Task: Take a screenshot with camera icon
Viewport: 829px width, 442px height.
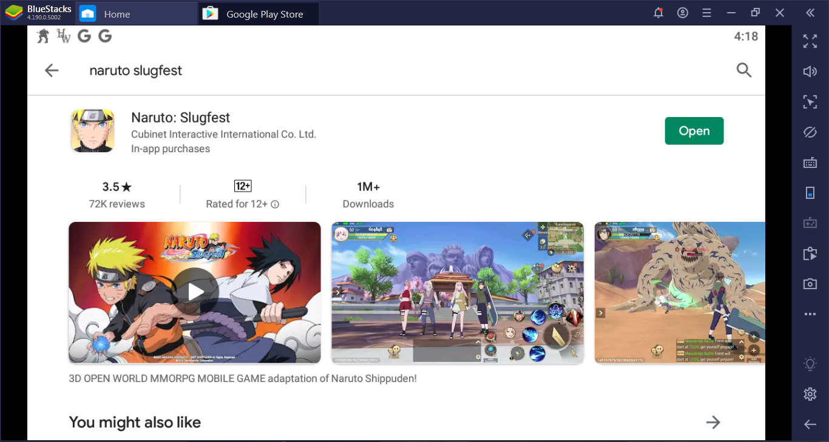Action: click(810, 284)
